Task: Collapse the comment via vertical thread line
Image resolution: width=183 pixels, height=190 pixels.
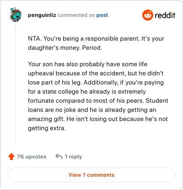Action: 15,84
